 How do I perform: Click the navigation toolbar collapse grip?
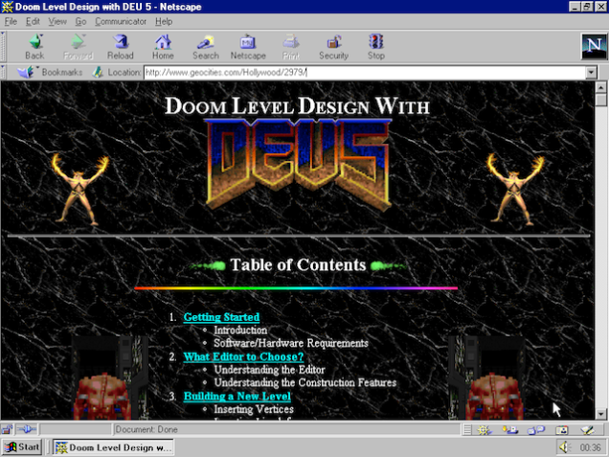3,47
